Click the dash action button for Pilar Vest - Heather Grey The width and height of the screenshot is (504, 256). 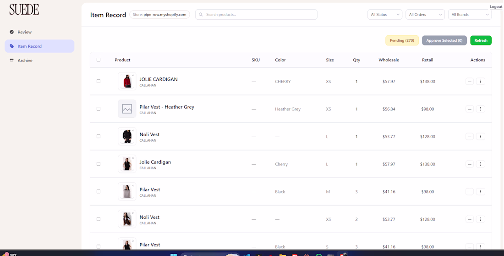tap(470, 109)
